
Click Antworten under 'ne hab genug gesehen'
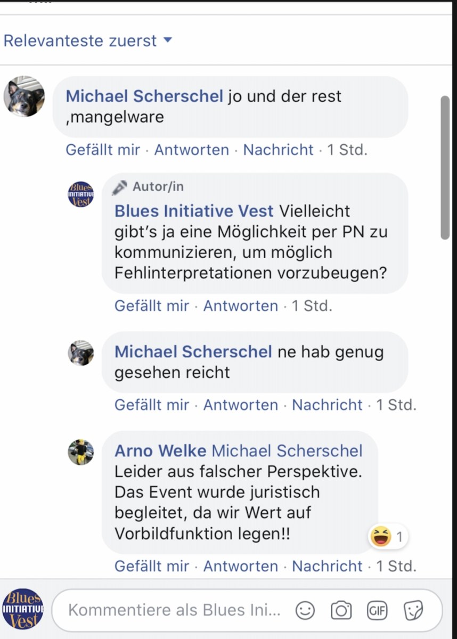(x=241, y=405)
